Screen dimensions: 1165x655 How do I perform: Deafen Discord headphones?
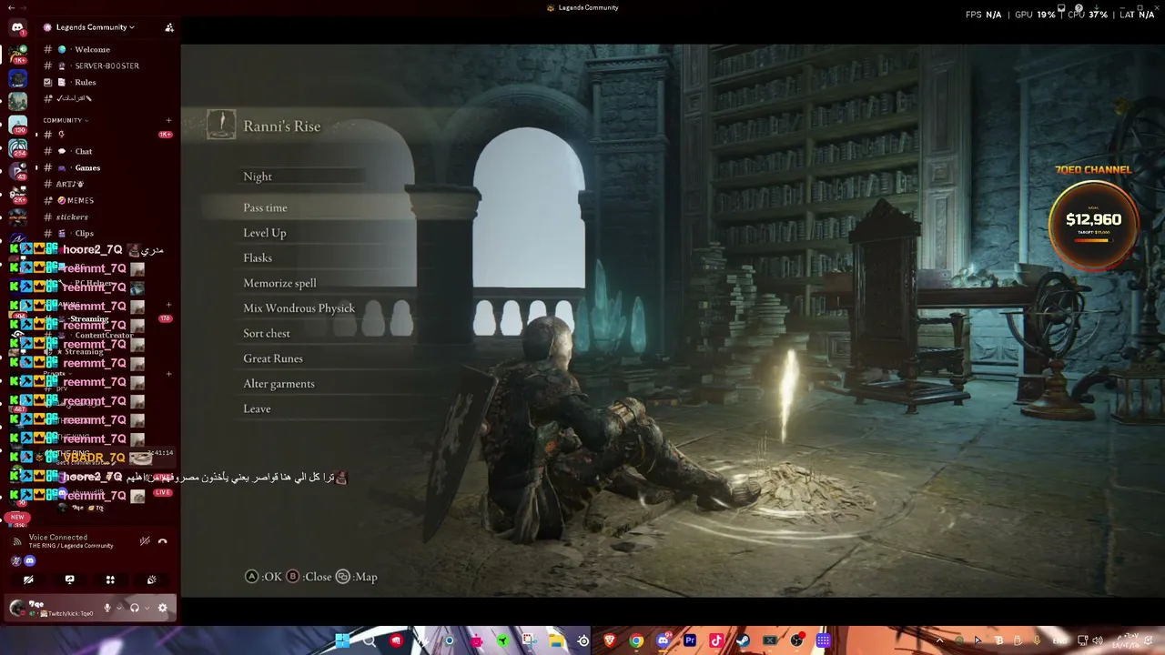pyautogui.click(x=135, y=608)
